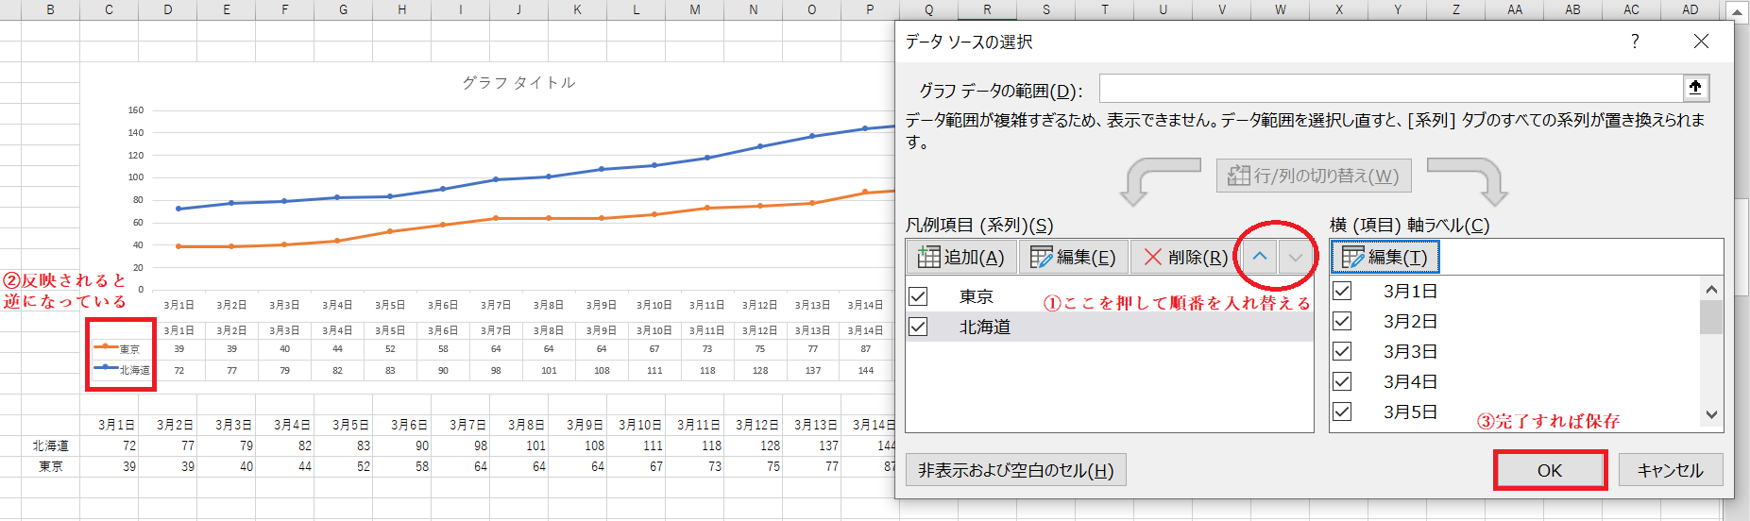Click 編集(T) axis label edit button

(x=1385, y=257)
